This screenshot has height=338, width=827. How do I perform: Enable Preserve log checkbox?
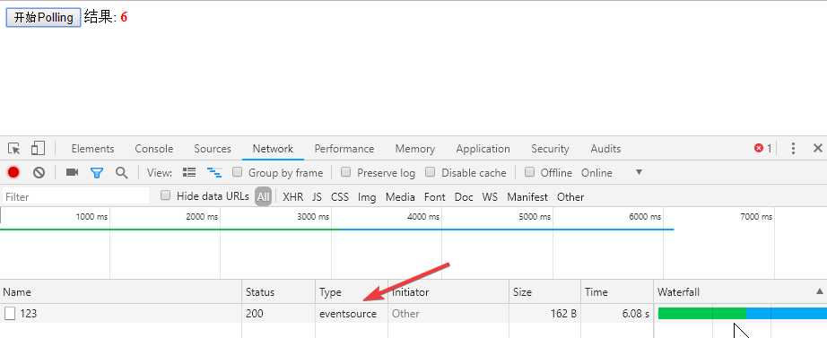tap(346, 172)
